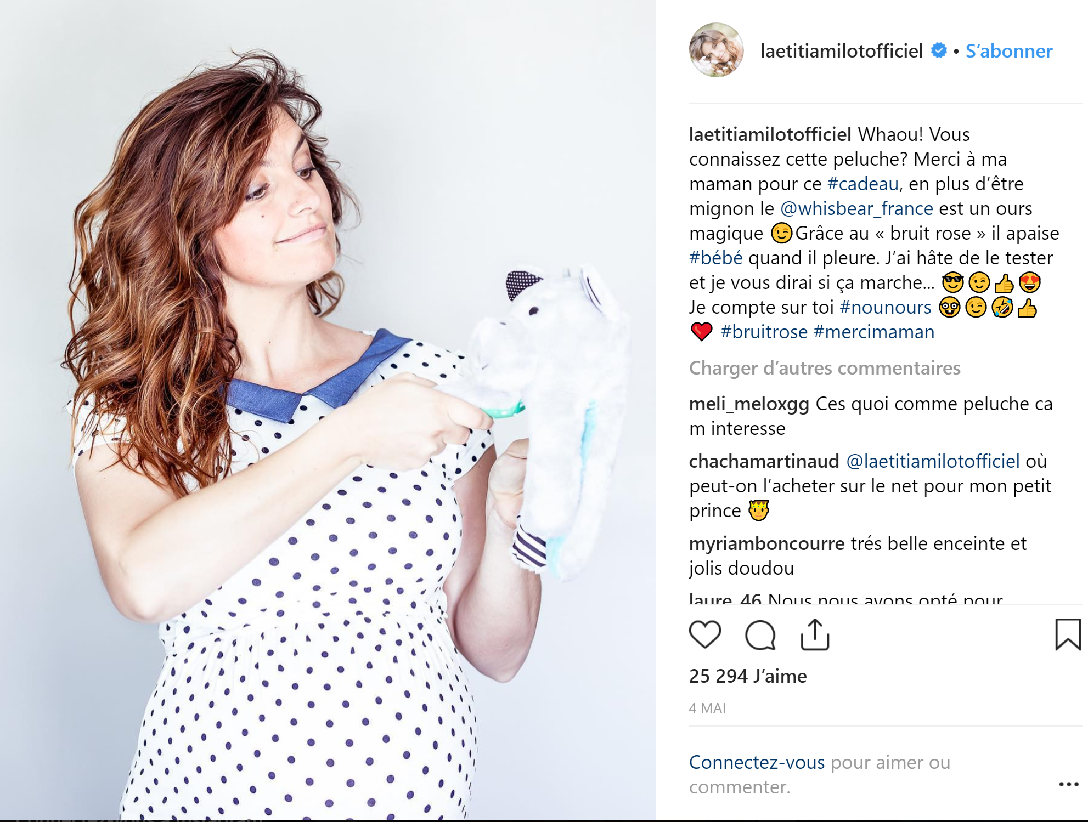
Task: View commenter myriamboncourre's profile
Action: click(x=767, y=543)
